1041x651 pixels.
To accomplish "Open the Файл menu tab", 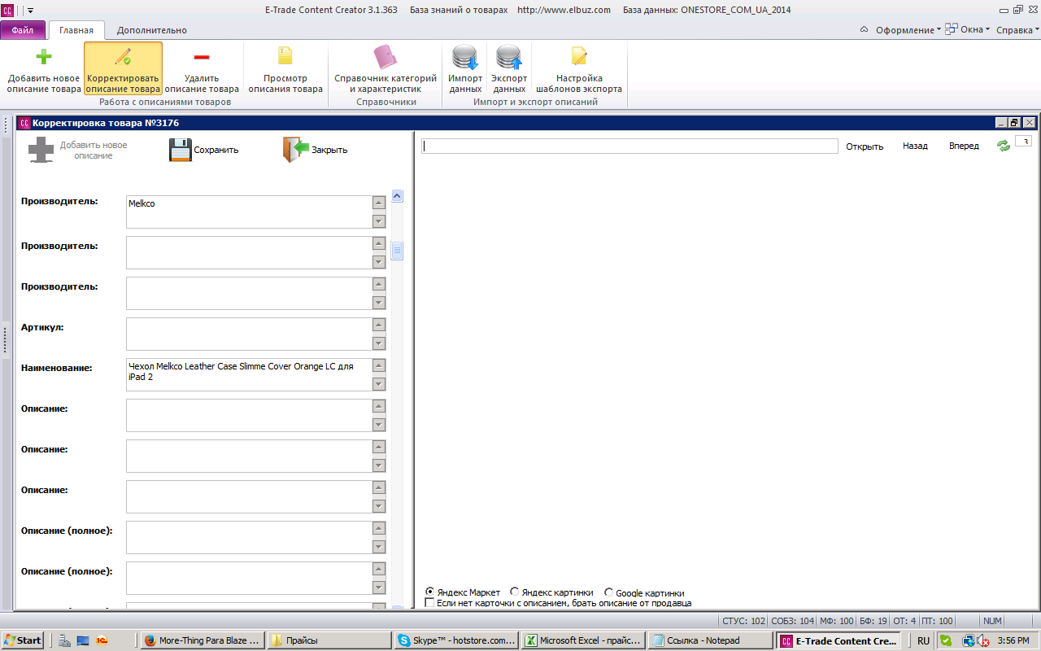I will [x=23, y=30].
